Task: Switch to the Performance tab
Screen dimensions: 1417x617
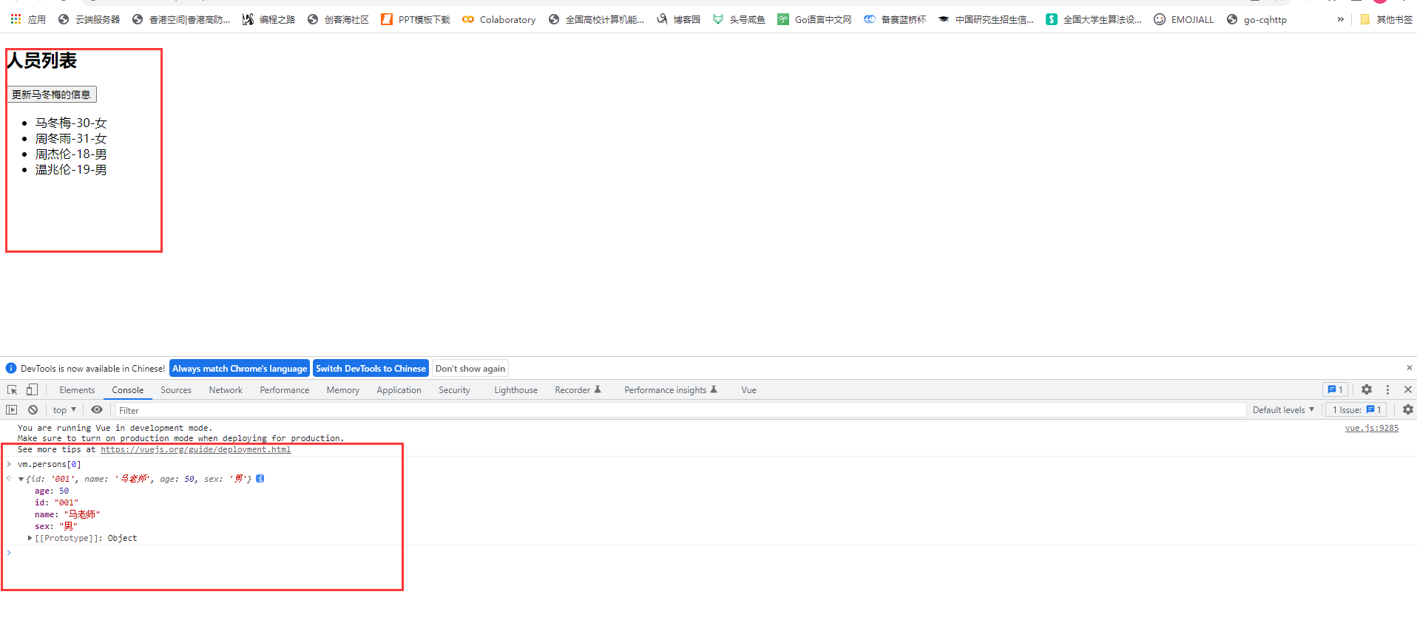Action: click(285, 389)
